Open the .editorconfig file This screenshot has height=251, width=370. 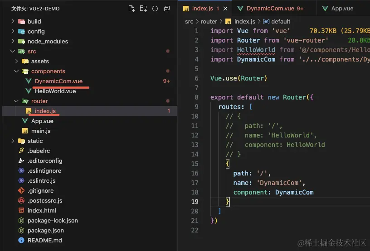[x=45, y=161]
